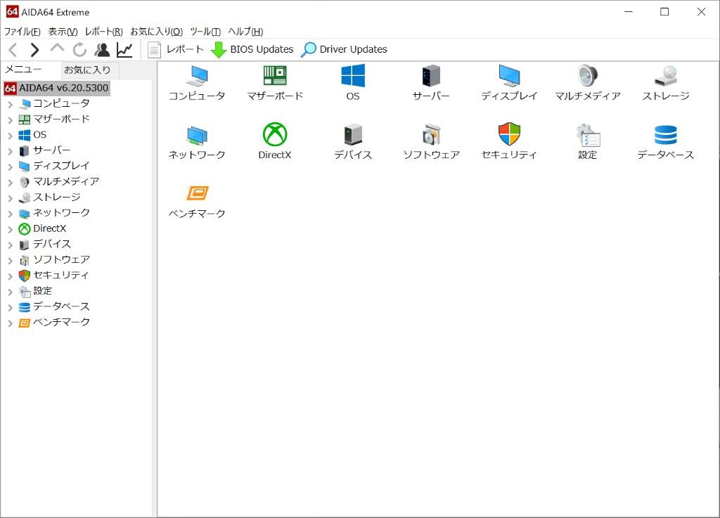This screenshot has height=518, width=720.
Task: Expand the コンピュータ tree node
Action: (x=10, y=104)
